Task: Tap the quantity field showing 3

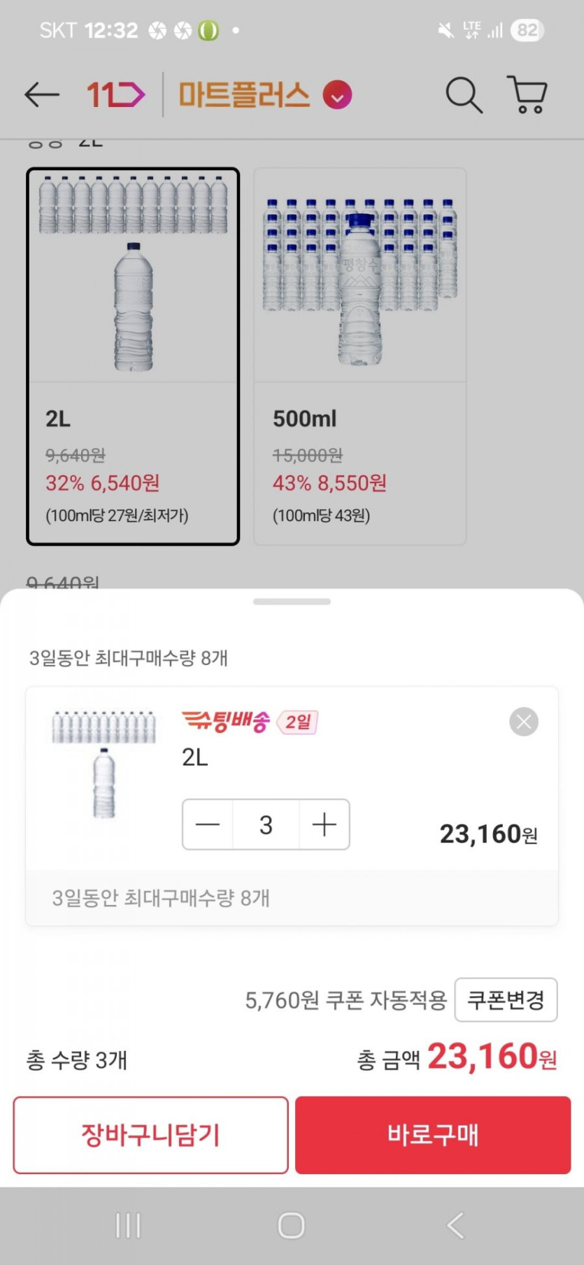Action: pos(266,824)
